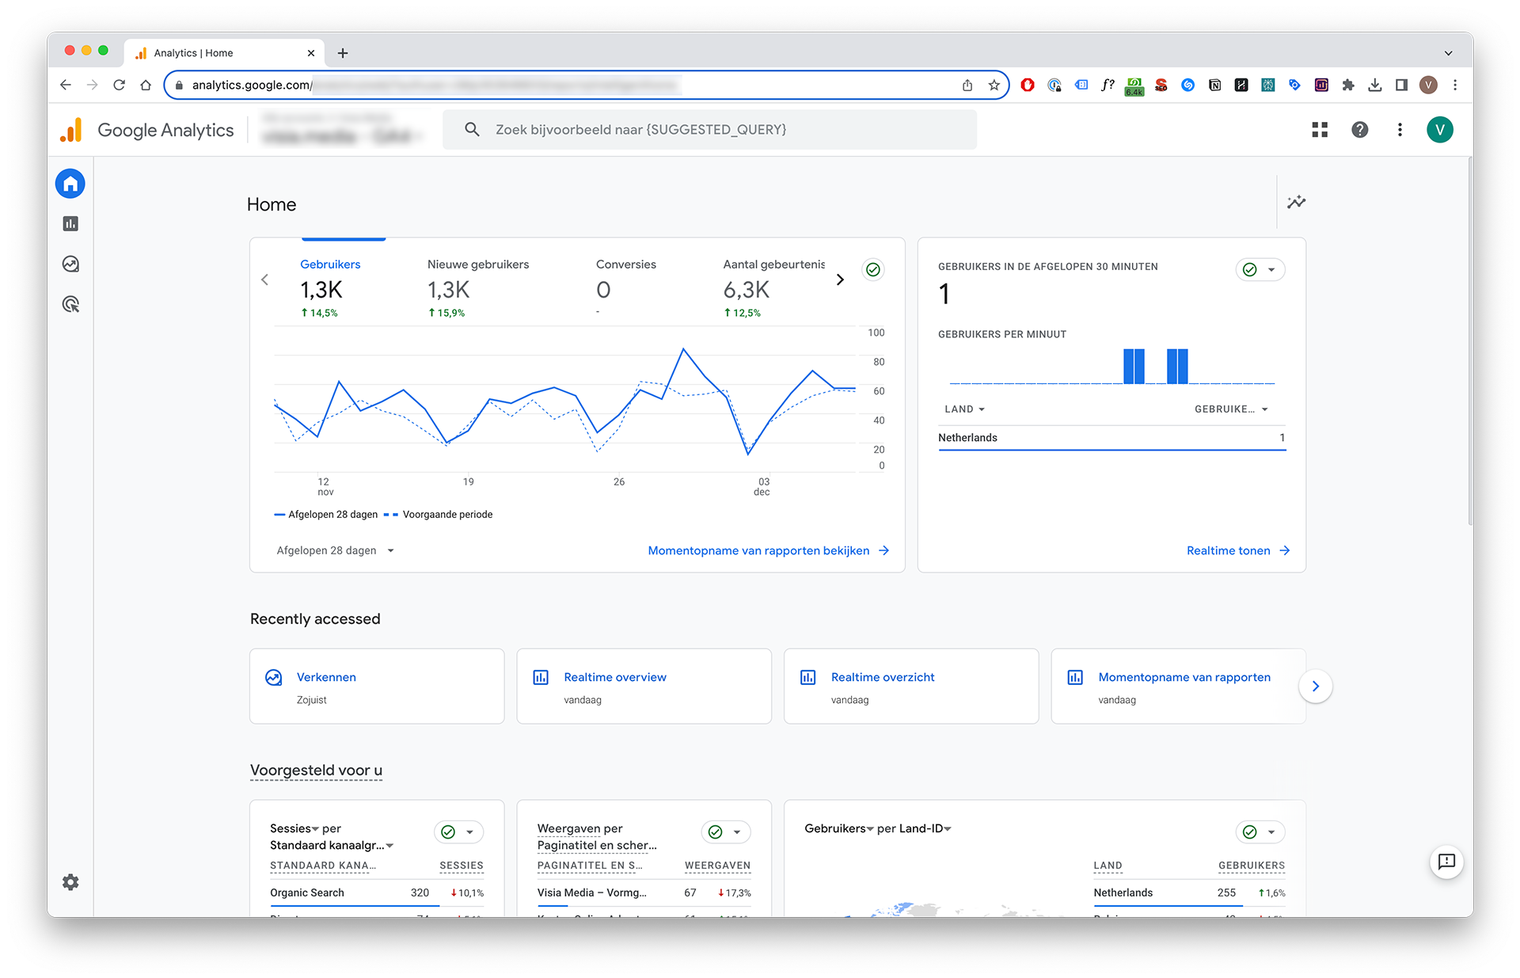
Task: Open the Explore section in sidebar
Action: [70, 264]
